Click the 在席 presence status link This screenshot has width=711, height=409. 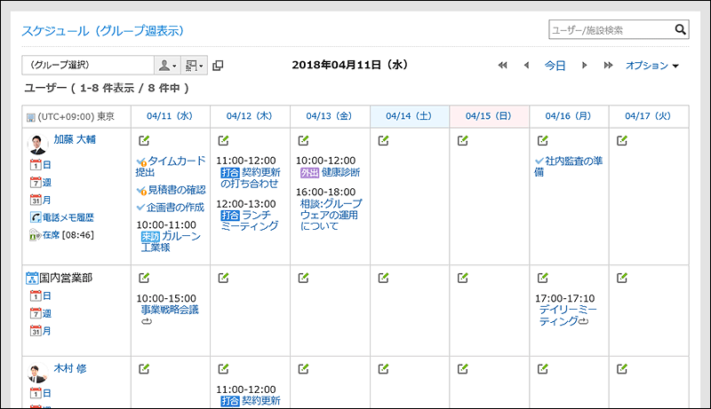[x=51, y=235]
